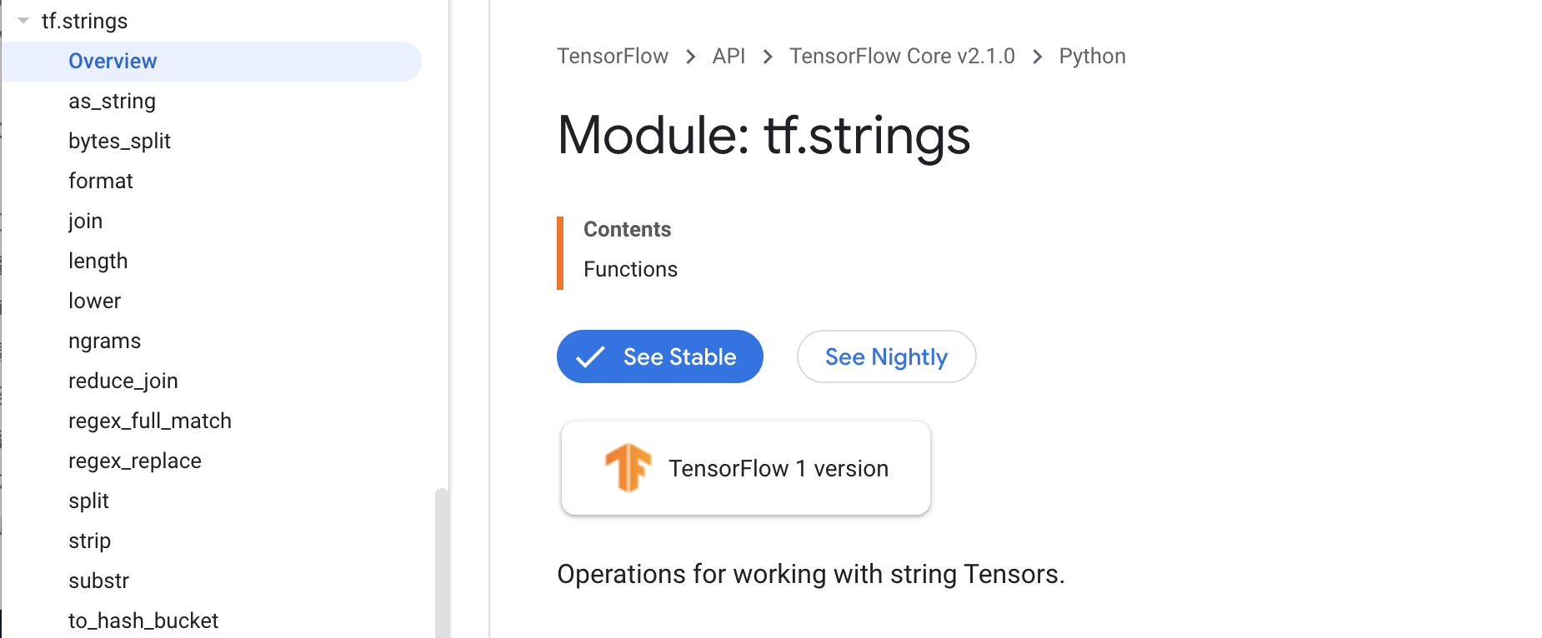This screenshot has height=638, width=1542.
Task: Open the TensorFlow breadcrumb link
Action: coord(613,56)
